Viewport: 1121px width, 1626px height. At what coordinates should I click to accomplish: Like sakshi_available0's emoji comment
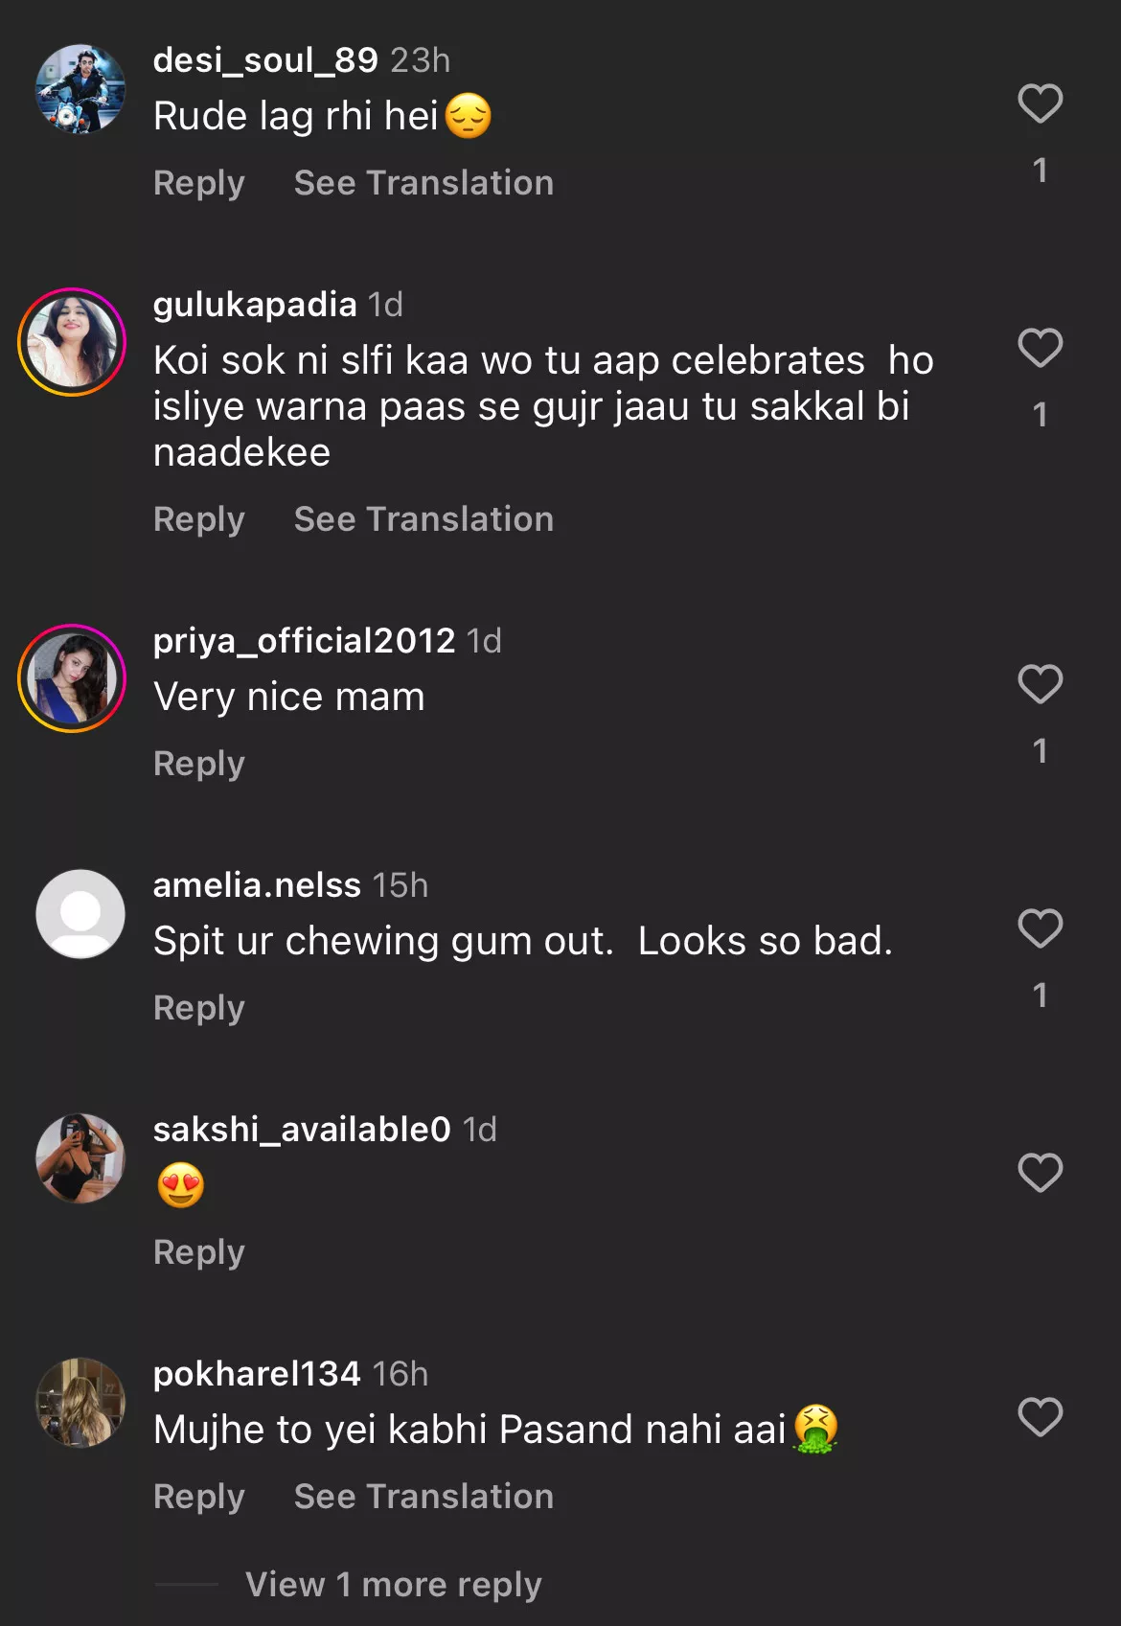point(1040,1173)
